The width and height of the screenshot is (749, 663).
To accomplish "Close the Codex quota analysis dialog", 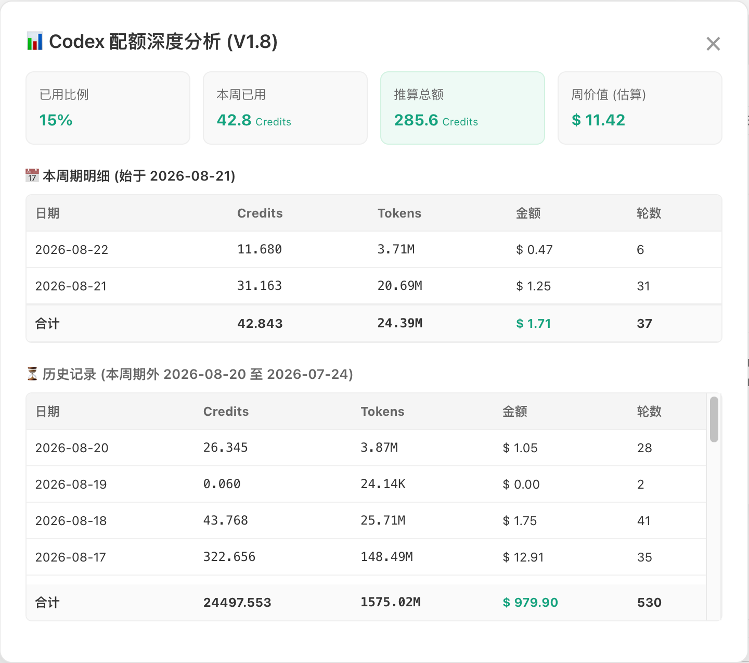I will pos(713,44).
